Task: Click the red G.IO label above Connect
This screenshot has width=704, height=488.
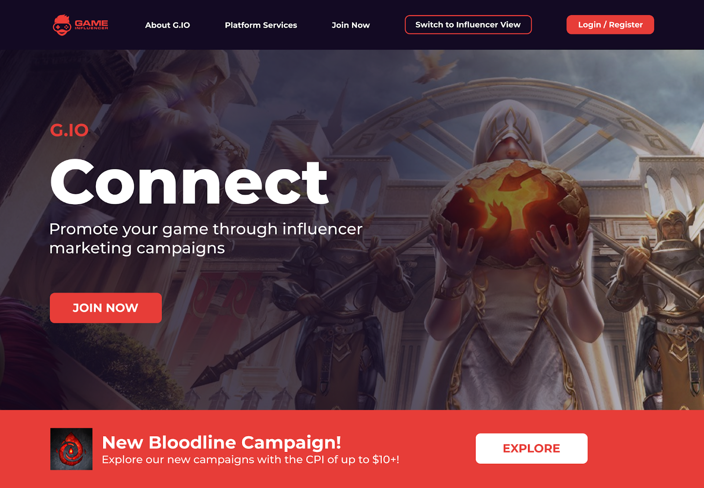Action: click(70, 130)
